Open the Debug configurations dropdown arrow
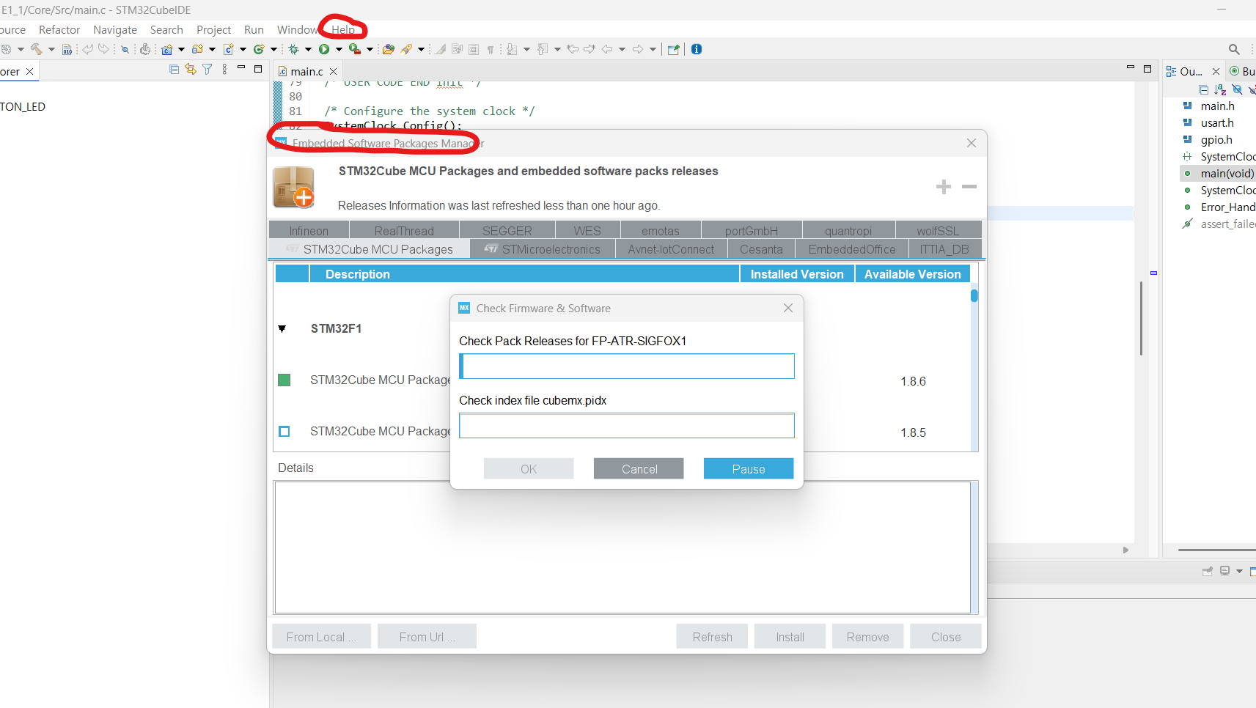 tap(308, 49)
